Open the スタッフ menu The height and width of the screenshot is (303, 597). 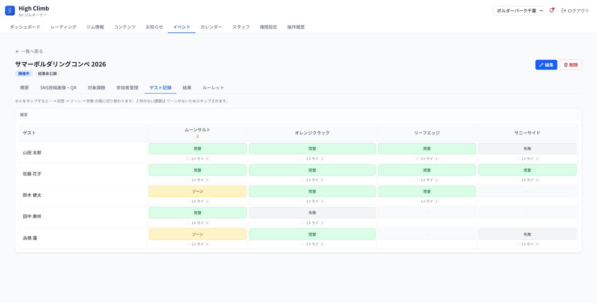(x=241, y=27)
